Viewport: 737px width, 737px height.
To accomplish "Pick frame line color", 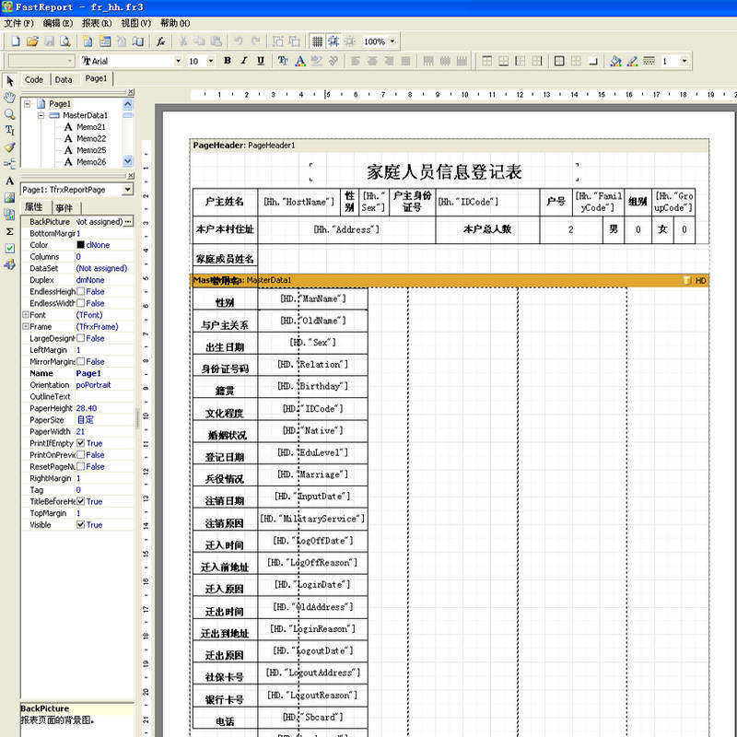I will coord(632,61).
